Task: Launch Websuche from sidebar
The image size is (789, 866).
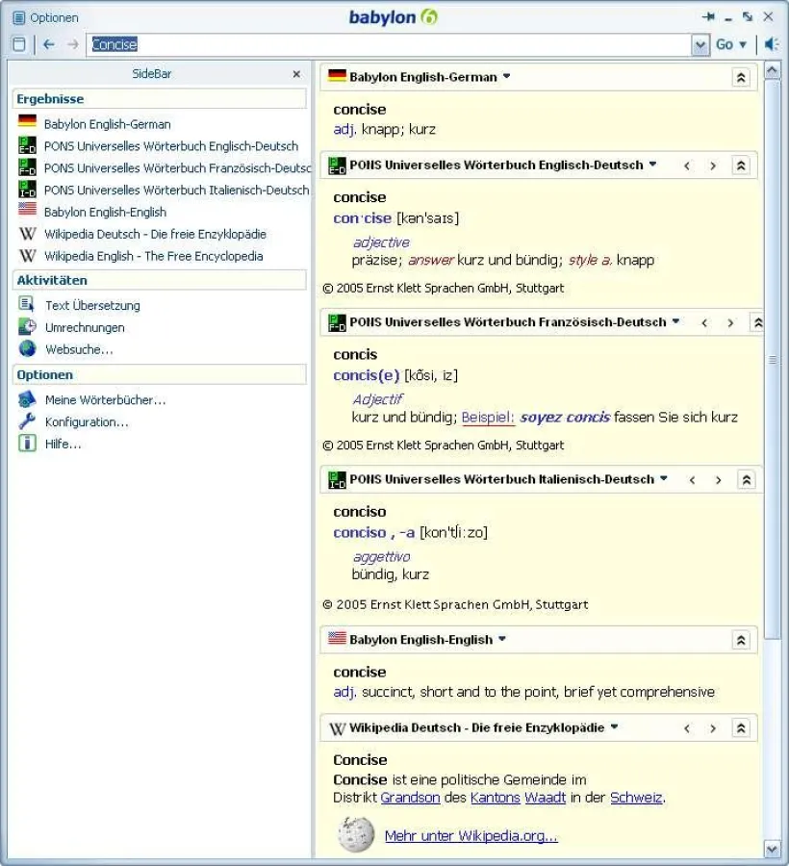Action: tap(78, 349)
